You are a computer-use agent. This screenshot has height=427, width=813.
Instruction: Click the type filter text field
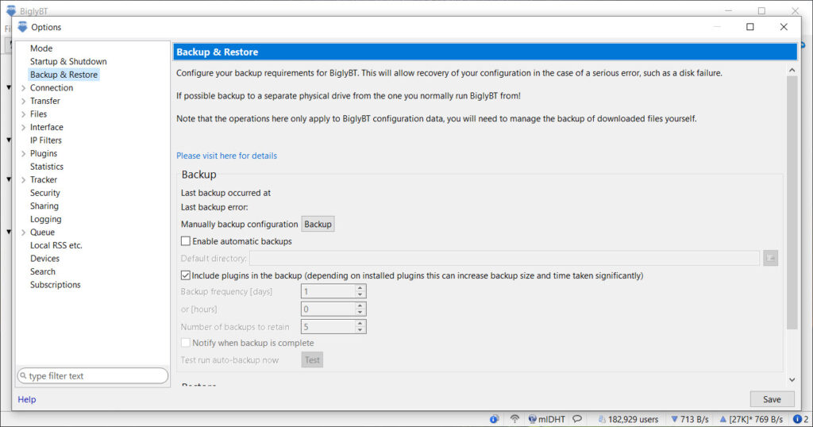point(93,375)
